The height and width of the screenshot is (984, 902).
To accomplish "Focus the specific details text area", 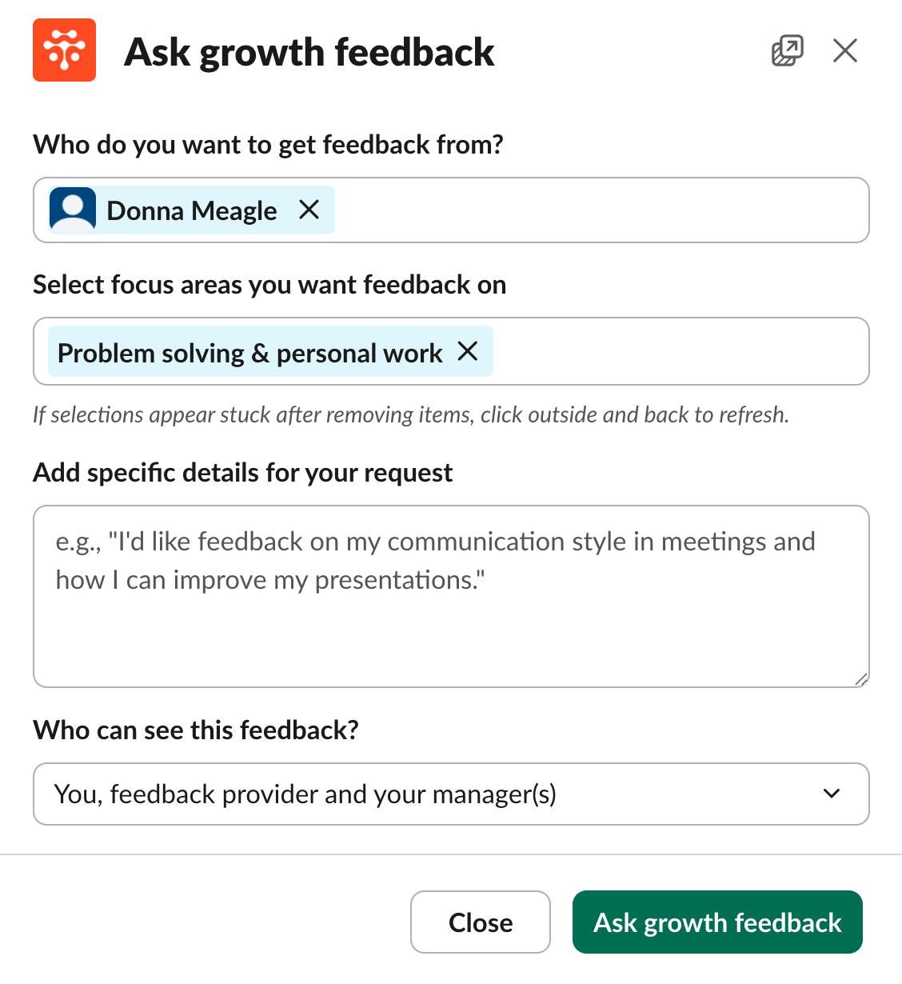I will coord(451,624).
